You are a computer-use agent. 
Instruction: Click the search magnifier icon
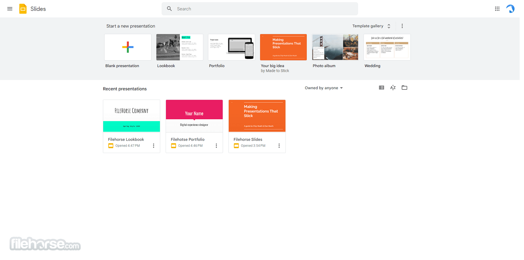(169, 9)
